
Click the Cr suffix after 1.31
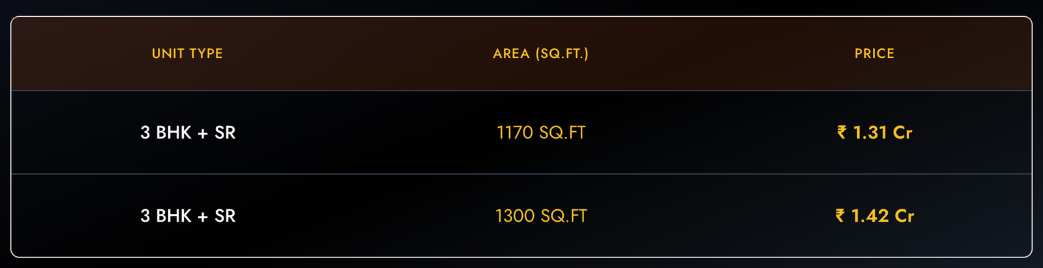902,132
